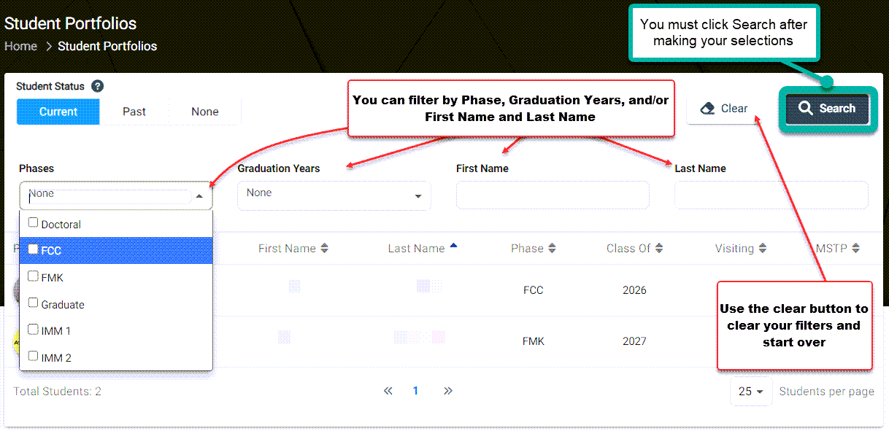Change the students per page dropdown
Screen dimensions: 889x431
pyautogui.click(x=750, y=392)
